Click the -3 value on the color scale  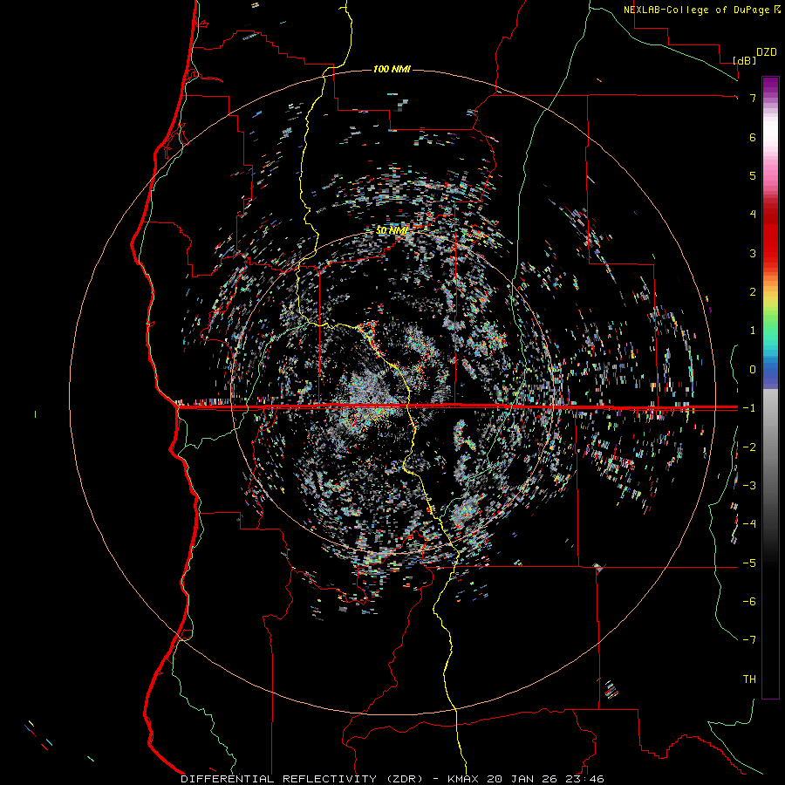tap(749, 486)
